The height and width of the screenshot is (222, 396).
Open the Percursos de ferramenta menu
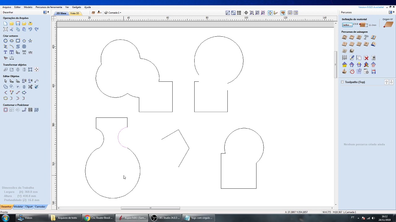[49, 7]
